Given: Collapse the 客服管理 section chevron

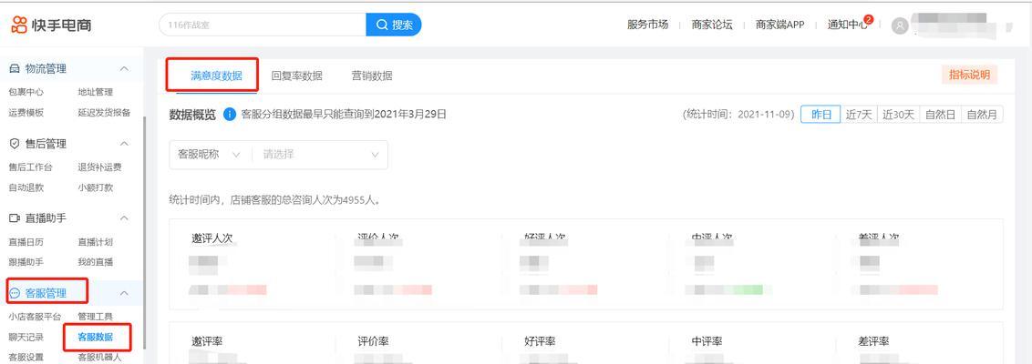Looking at the screenshot, I should [x=124, y=293].
